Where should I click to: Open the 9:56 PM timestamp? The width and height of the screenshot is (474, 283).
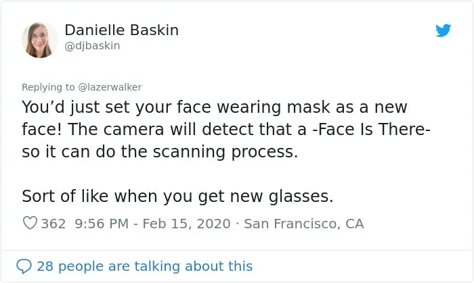(102, 224)
